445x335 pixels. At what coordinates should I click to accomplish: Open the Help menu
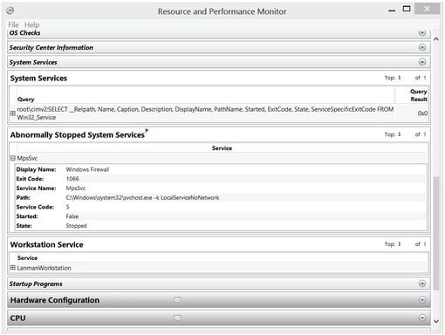tap(31, 24)
